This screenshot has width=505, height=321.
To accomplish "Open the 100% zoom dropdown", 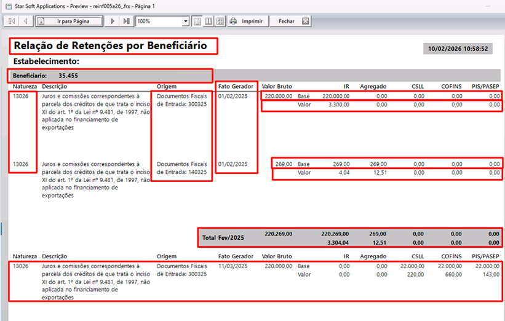I will (x=186, y=22).
